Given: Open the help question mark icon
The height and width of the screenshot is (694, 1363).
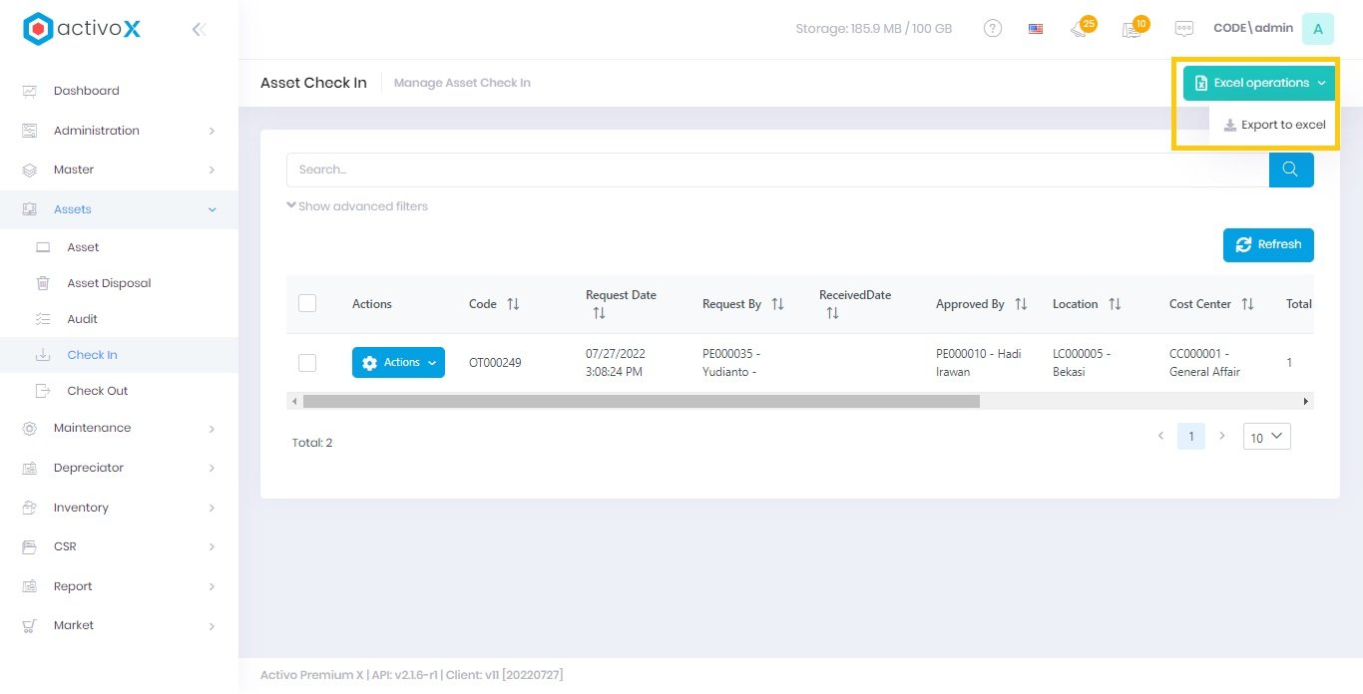Looking at the screenshot, I should click(x=993, y=29).
